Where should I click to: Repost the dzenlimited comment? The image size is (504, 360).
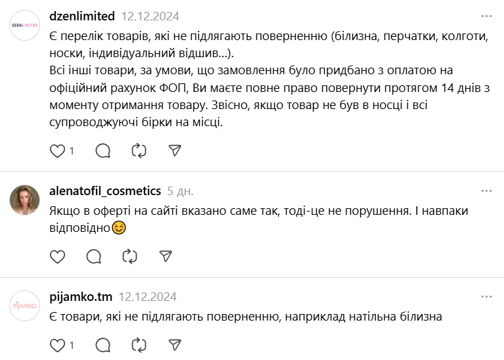[139, 151]
